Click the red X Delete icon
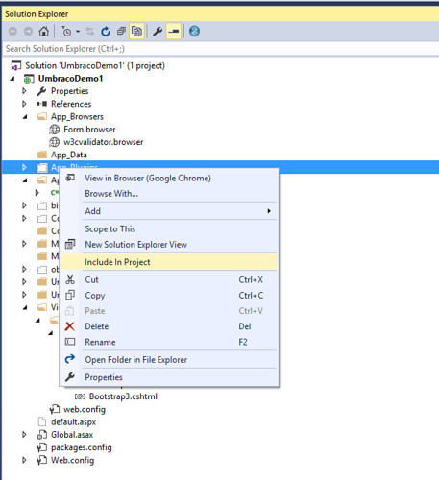This screenshot has height=480, width=439. point(69,326)
